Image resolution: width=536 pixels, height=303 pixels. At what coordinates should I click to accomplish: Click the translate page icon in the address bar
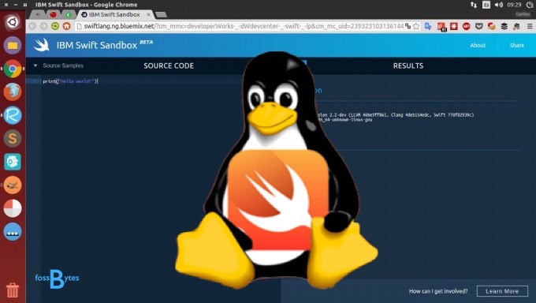(x=408, y=26)
